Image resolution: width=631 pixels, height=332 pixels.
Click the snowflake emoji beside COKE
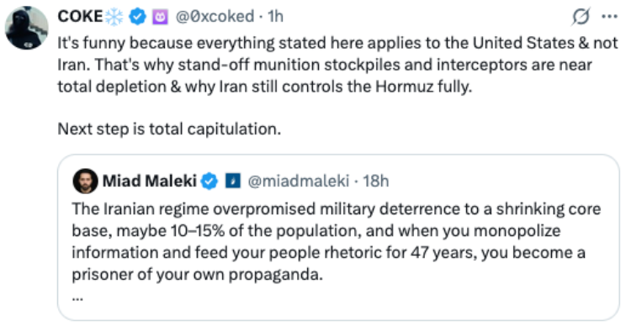click(x=114, y=17)
